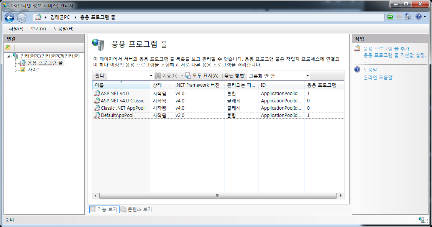Viewport: 432px width, 227px height.
Task: Click the add application pool icon in 작업 pane
Action: coord(357,49)
